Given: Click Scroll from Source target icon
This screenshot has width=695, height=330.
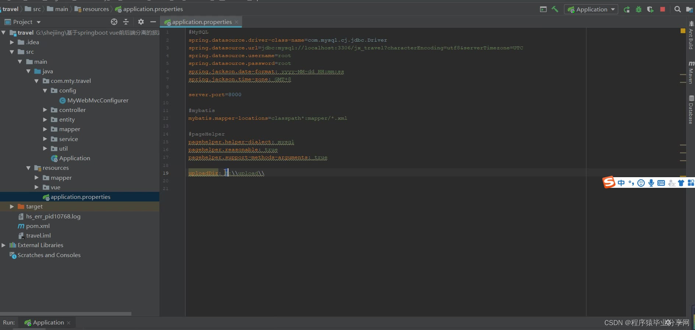Looking at the screenshot, I should click(114, 22).
